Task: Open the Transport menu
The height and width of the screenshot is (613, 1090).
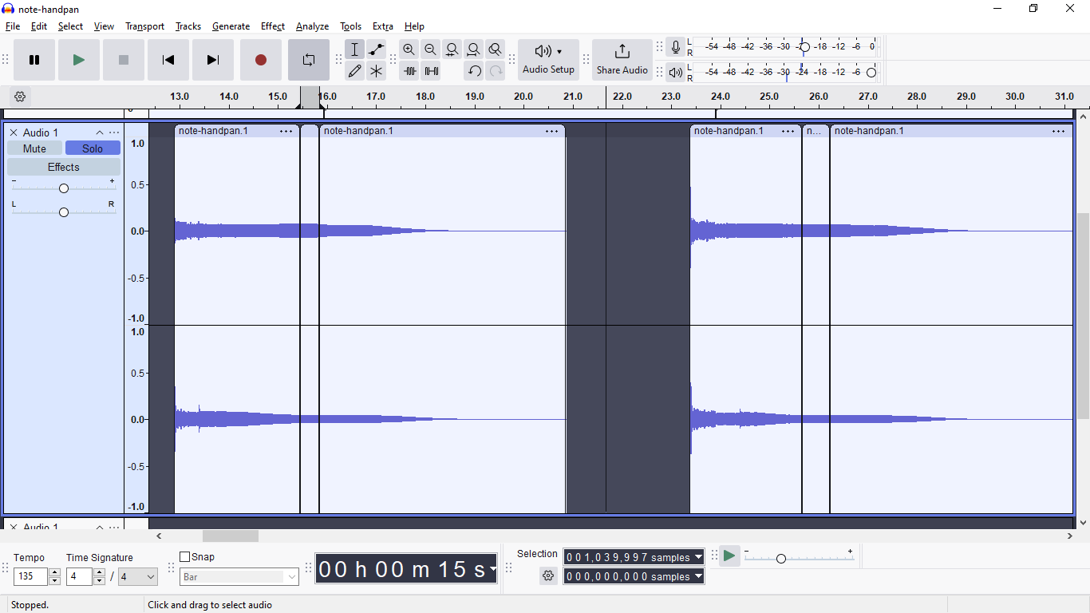Action: (144, 26)
